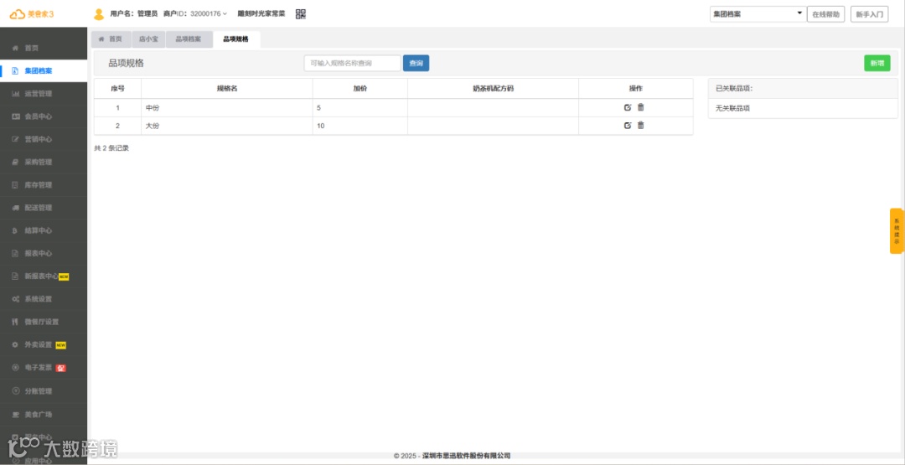The width and height of the screenshot is (905, 465).
Task: Go to 分账管理 in sidebar
Action: (x=44, y=391)
